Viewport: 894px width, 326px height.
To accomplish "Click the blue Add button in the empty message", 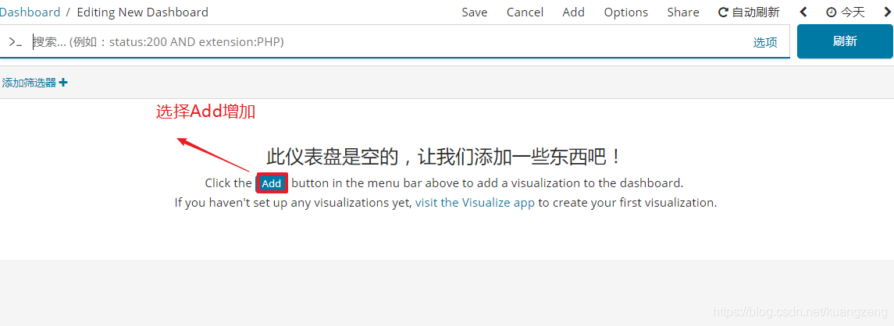I will (272, 183).
